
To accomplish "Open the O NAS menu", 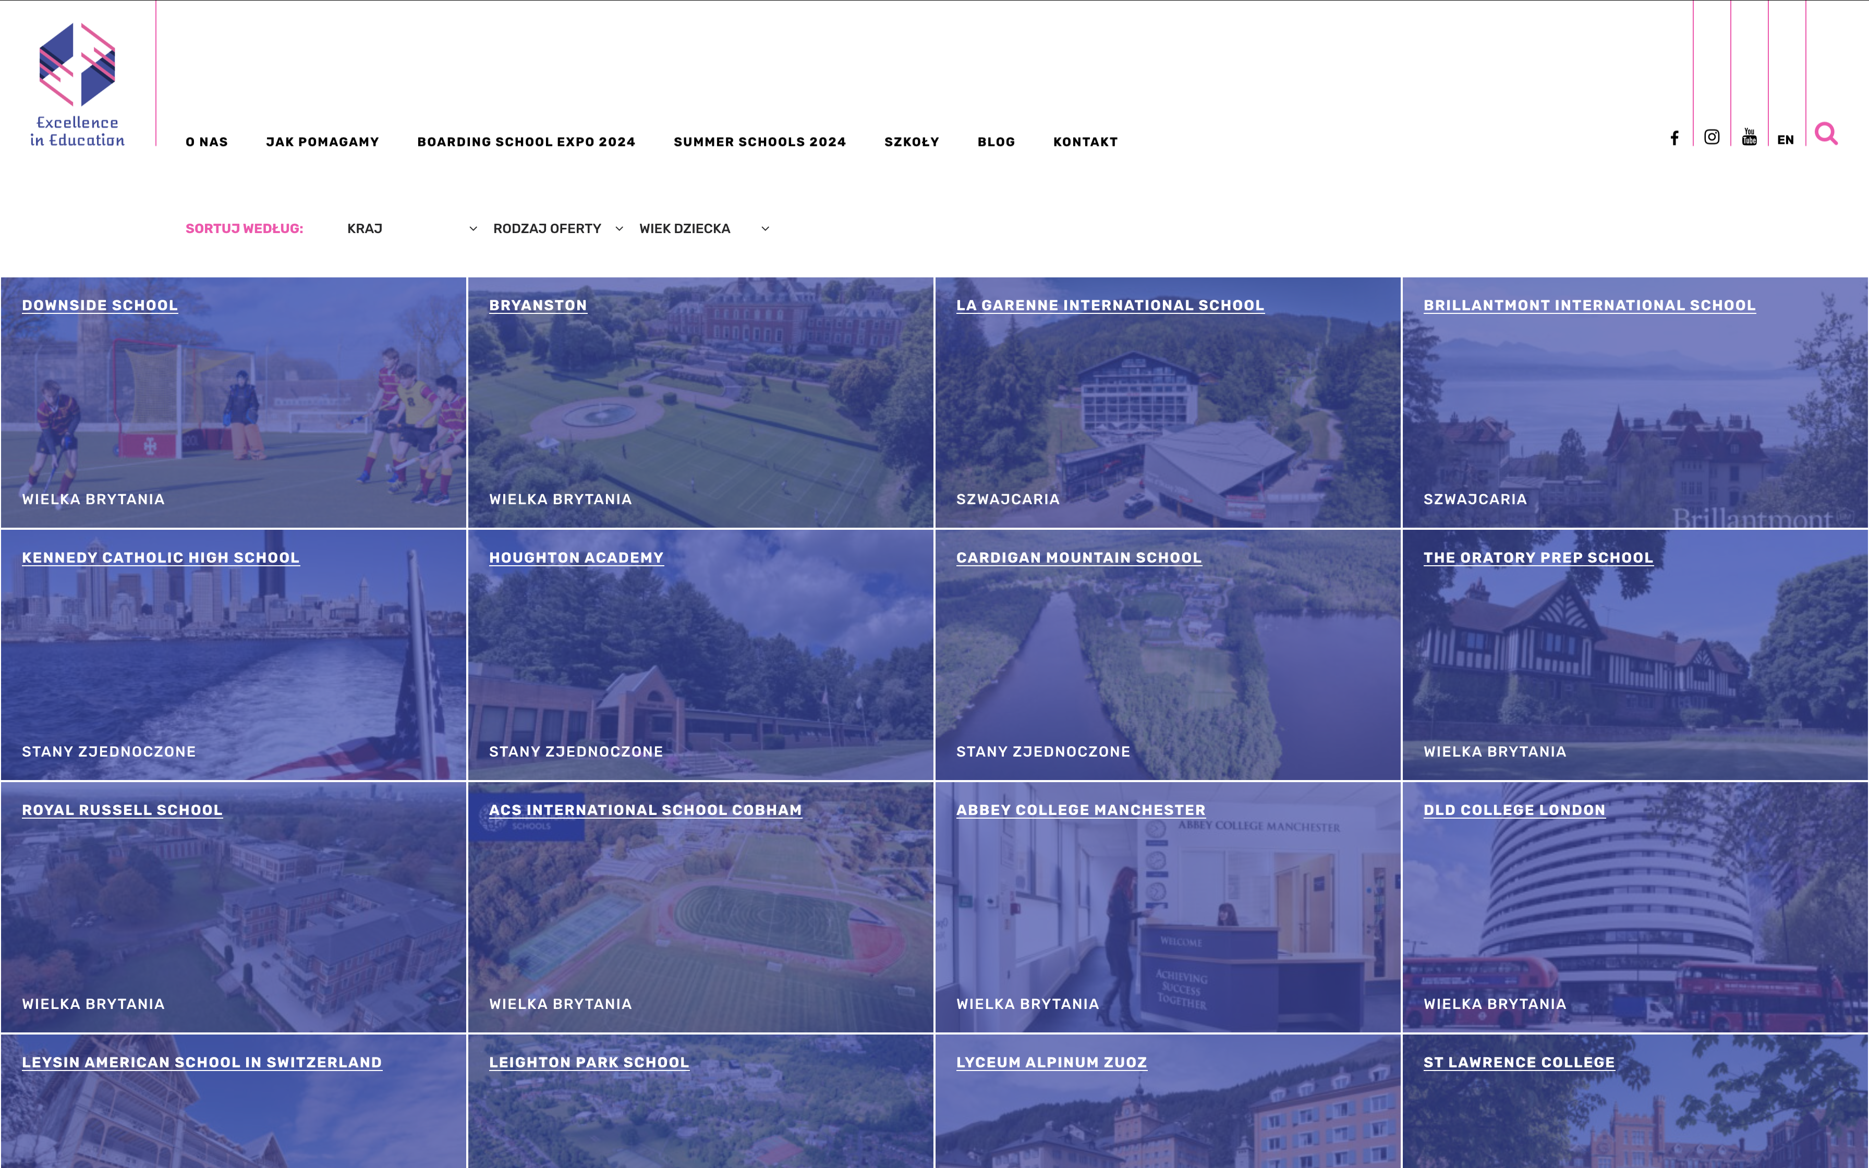I will 207,142.
